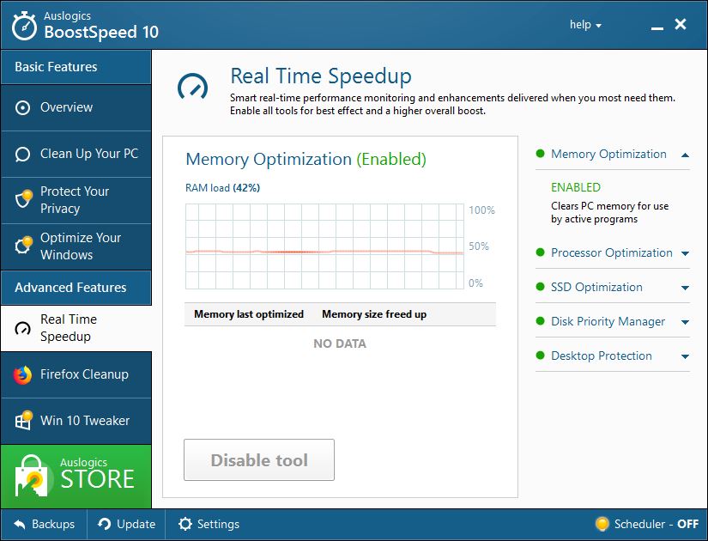708x541 pixels.
Task: Click the Settings gear icon
Action: [x=185, y=524]
